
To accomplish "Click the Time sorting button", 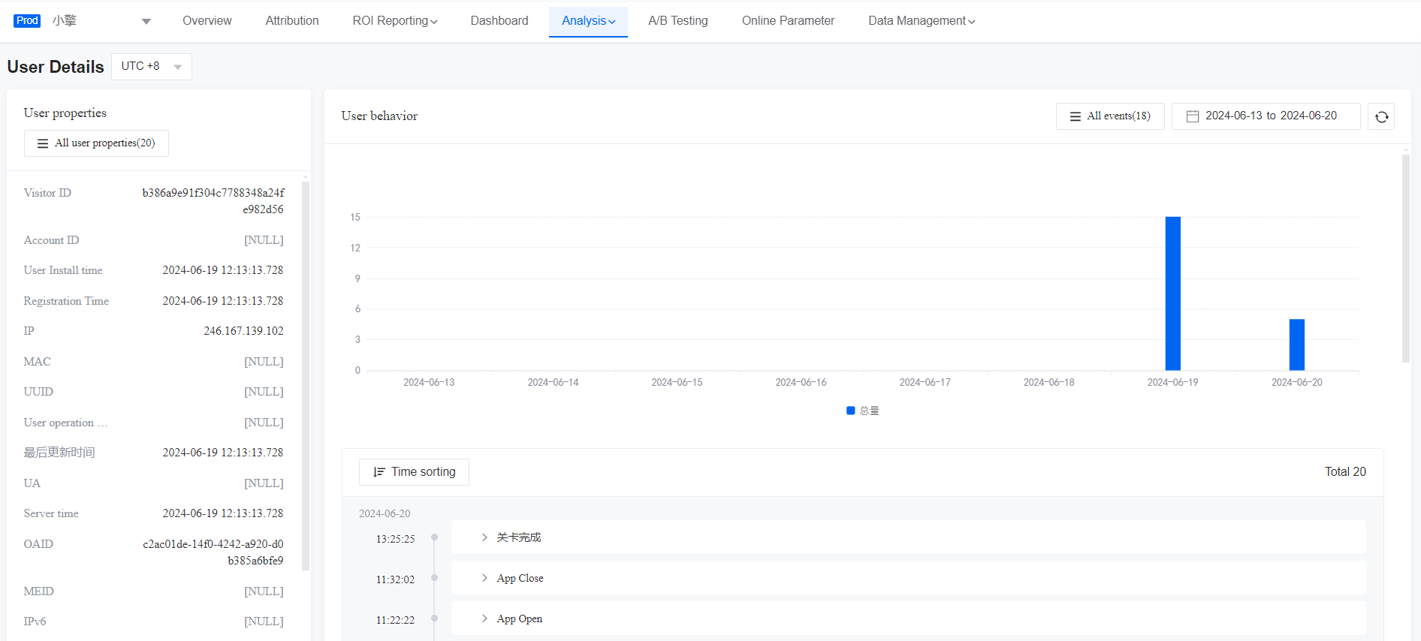I will pyautogui.click(x=414, y=472).
